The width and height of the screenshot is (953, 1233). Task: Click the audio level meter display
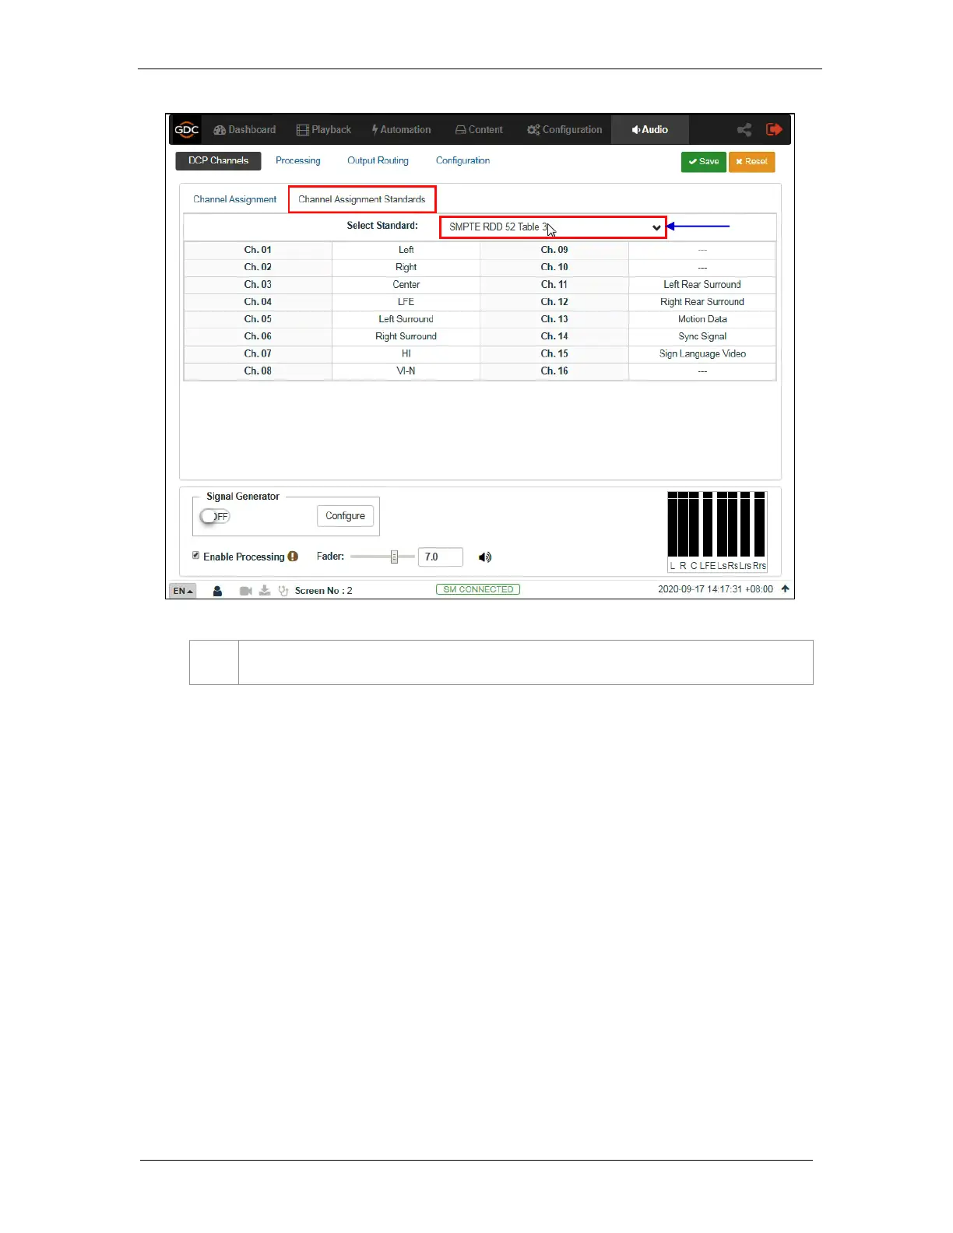coord(717,532)
